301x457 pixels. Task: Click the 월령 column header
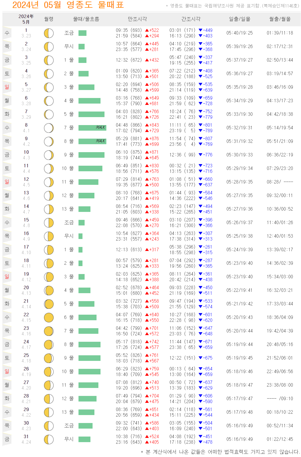point(49,19)
